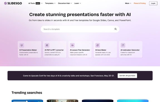
Task: Open the last trending search thumbnail
Action: pos(133,101)
